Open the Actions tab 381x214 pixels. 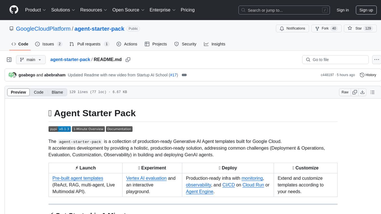coord(127,44)
